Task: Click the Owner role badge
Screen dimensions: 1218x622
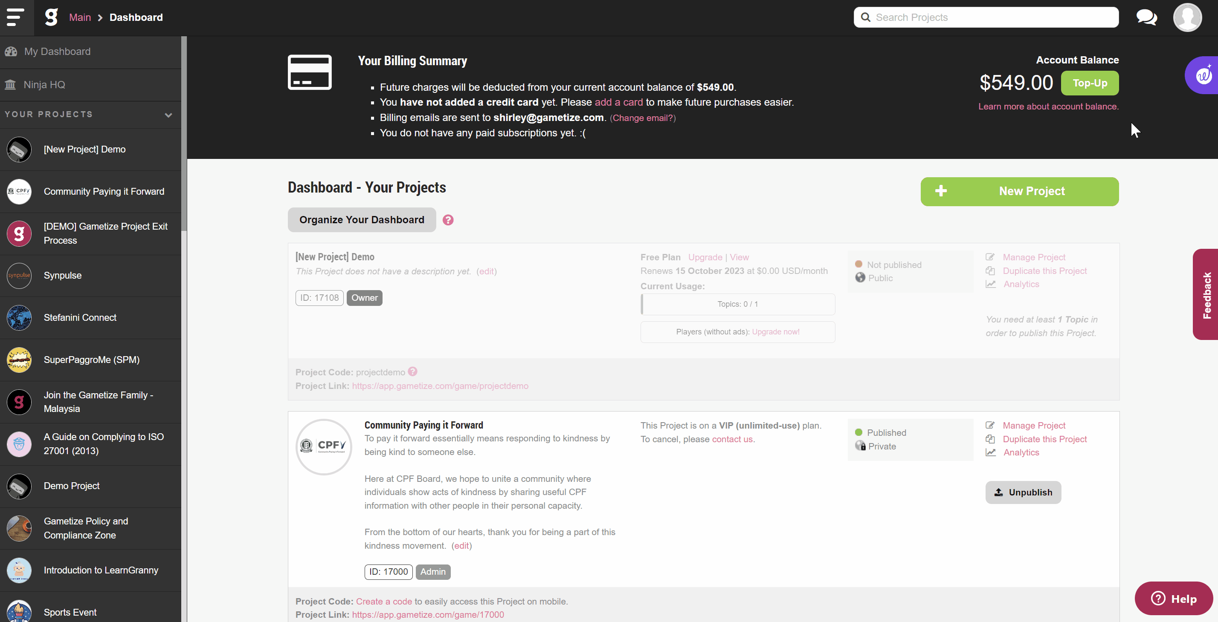Action: click(364, 298)
